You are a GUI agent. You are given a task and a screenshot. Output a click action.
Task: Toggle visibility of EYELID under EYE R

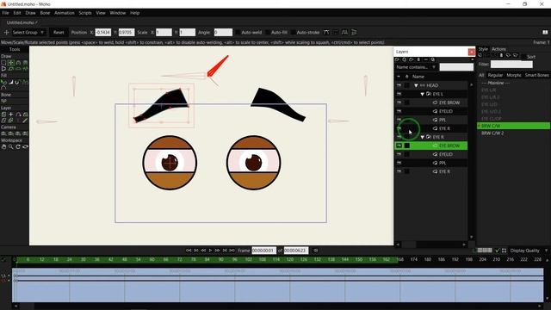399,154
